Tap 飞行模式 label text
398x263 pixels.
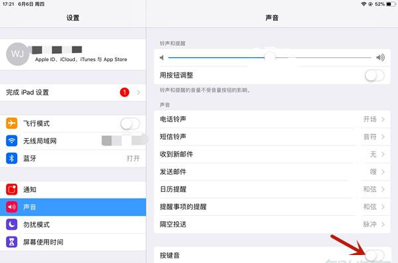point(36,124)
